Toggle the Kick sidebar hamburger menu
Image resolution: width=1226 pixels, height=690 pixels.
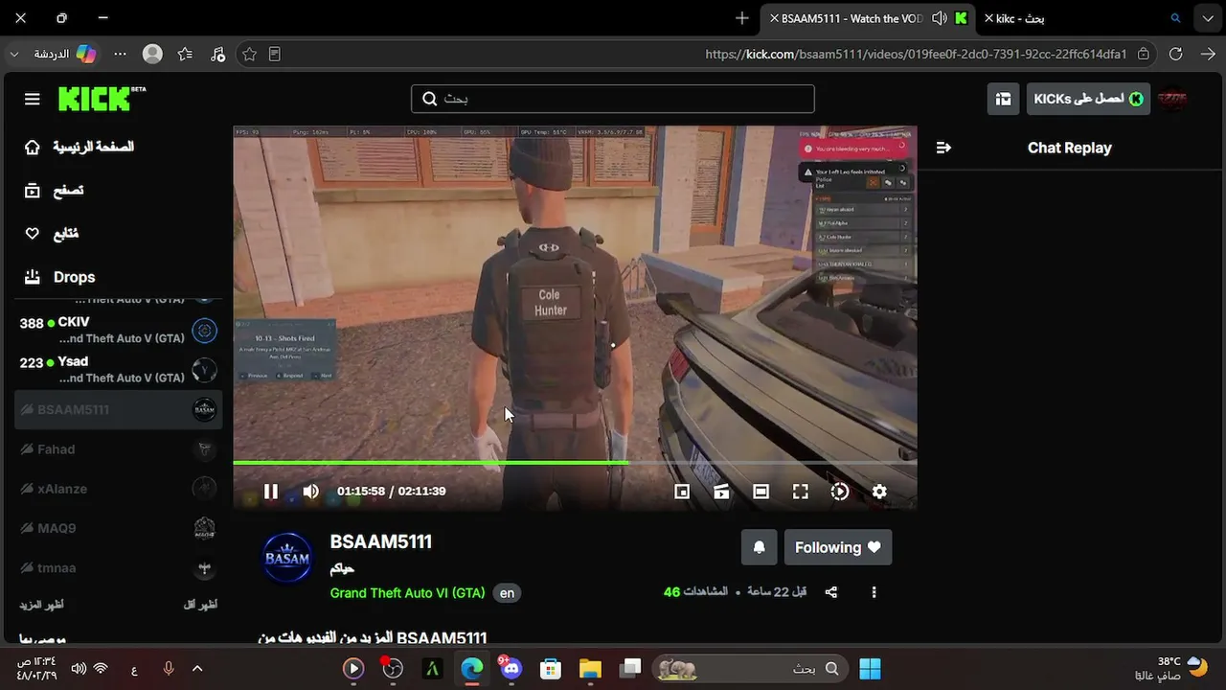click(x=33, y=99)
